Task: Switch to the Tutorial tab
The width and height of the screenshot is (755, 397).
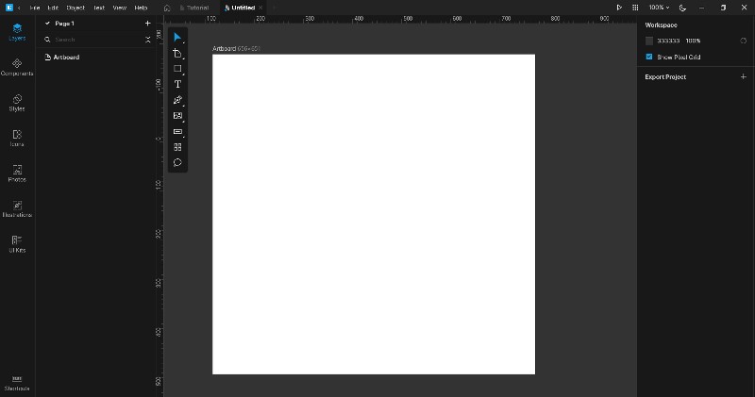Action: click(194, 8)
